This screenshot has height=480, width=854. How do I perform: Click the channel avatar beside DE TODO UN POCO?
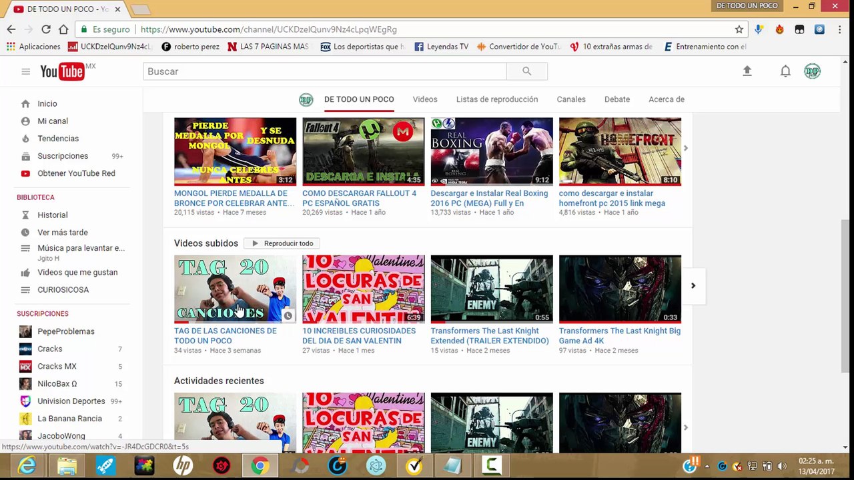point(306,100)
